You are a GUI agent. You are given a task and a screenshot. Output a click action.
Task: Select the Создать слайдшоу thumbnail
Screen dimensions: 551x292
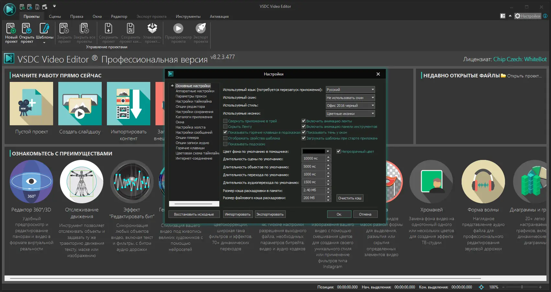click(80, 104)
